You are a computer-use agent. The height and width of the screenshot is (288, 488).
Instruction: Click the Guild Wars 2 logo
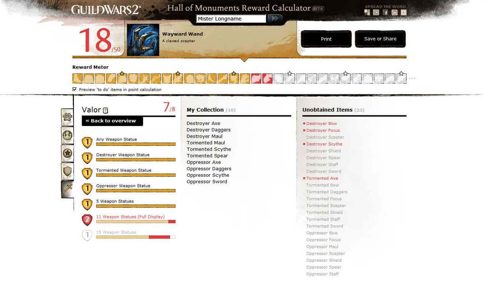pyautogui.click(x=106, y=10)
